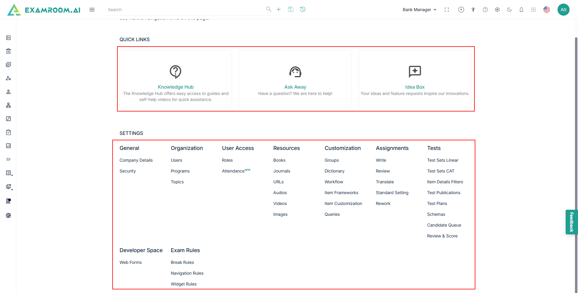The width and height of the screenshot is (578, 293).
Task: Open the apps grid icon
Action: (533, 10)
